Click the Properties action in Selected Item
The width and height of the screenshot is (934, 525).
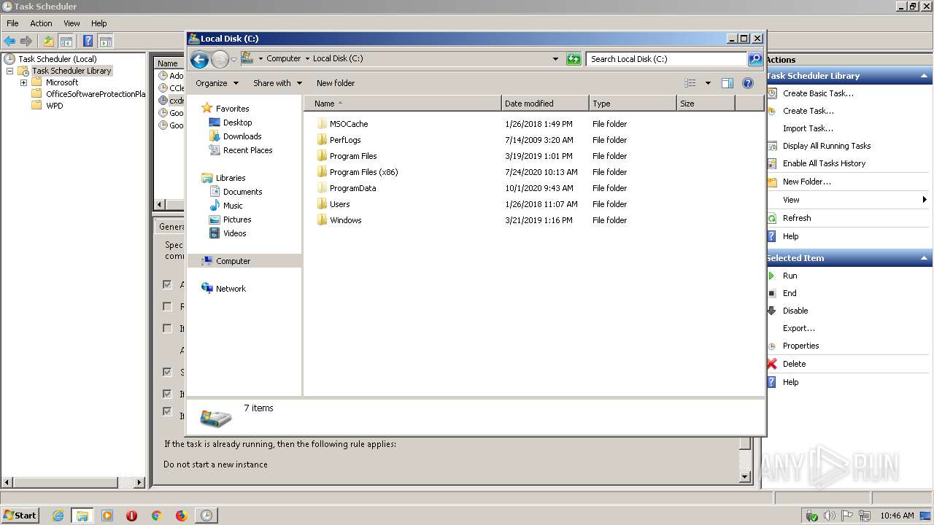800,346
